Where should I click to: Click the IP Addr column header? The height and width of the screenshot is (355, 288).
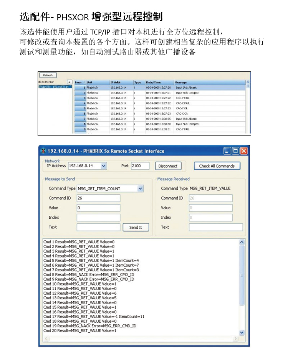tap(121, 83)
